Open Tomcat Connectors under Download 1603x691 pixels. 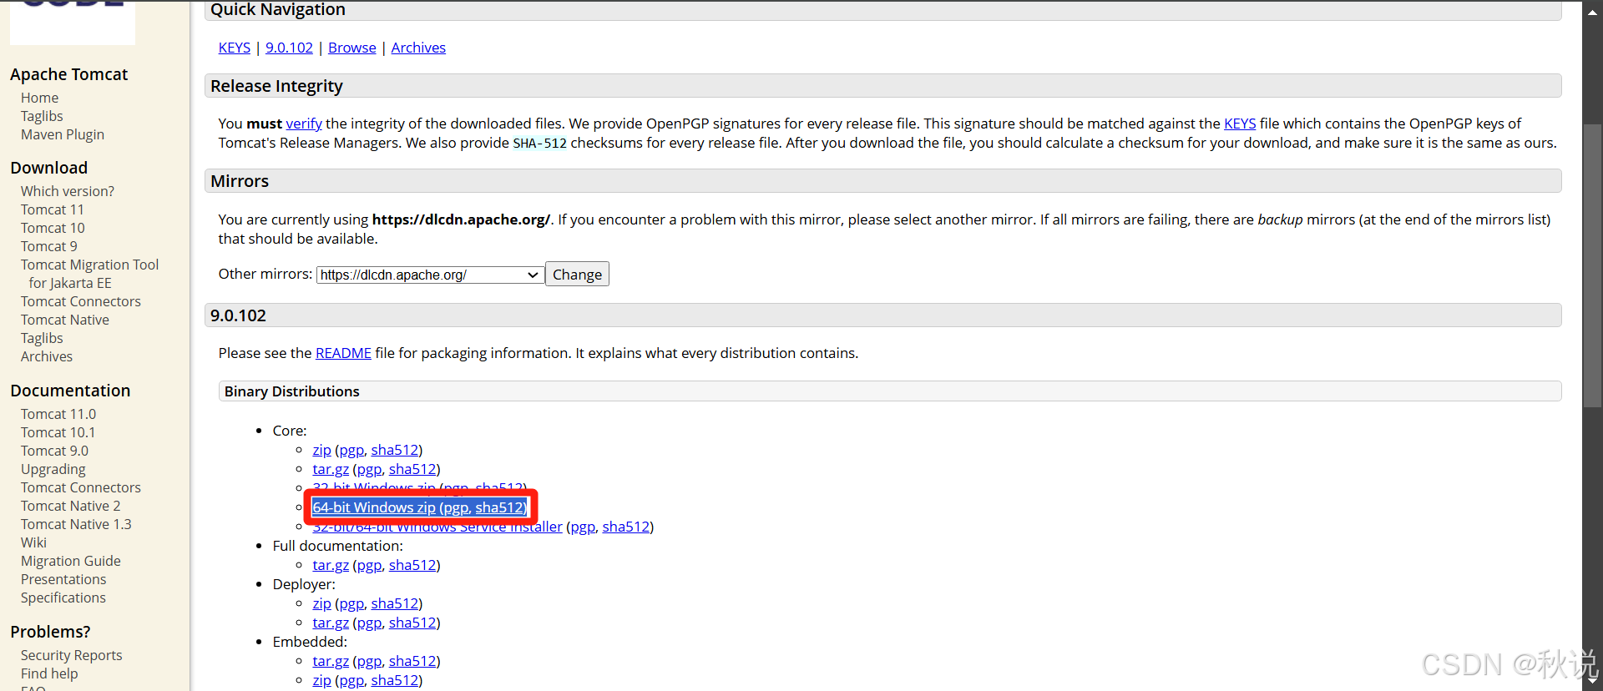(81, 301)
